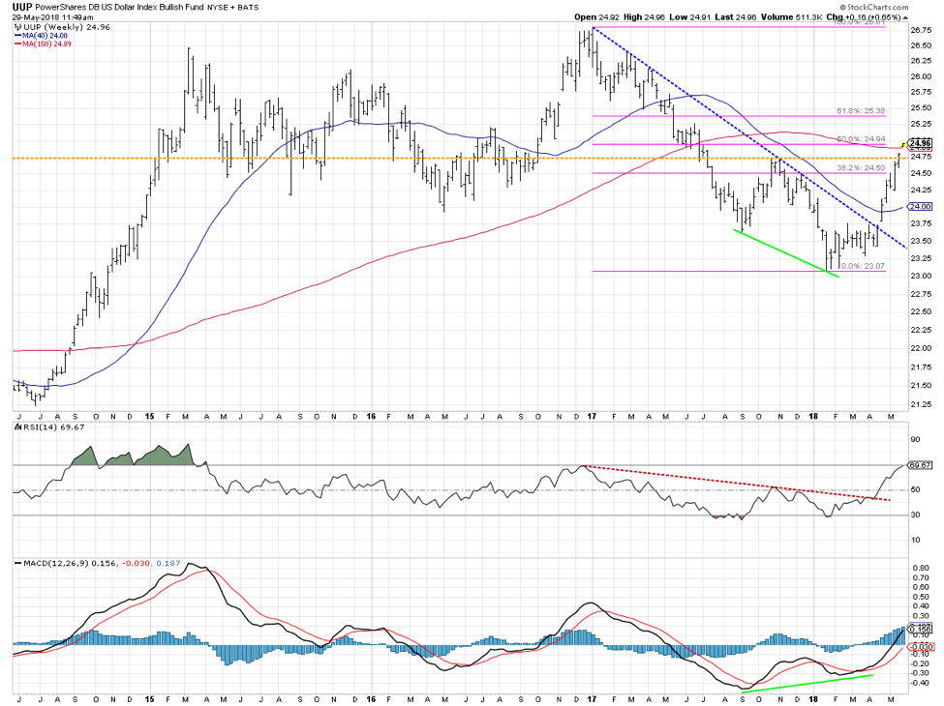944x706 pixels.
Task: Click the blue 24.00 MA price tag
Action: point(919,207)
